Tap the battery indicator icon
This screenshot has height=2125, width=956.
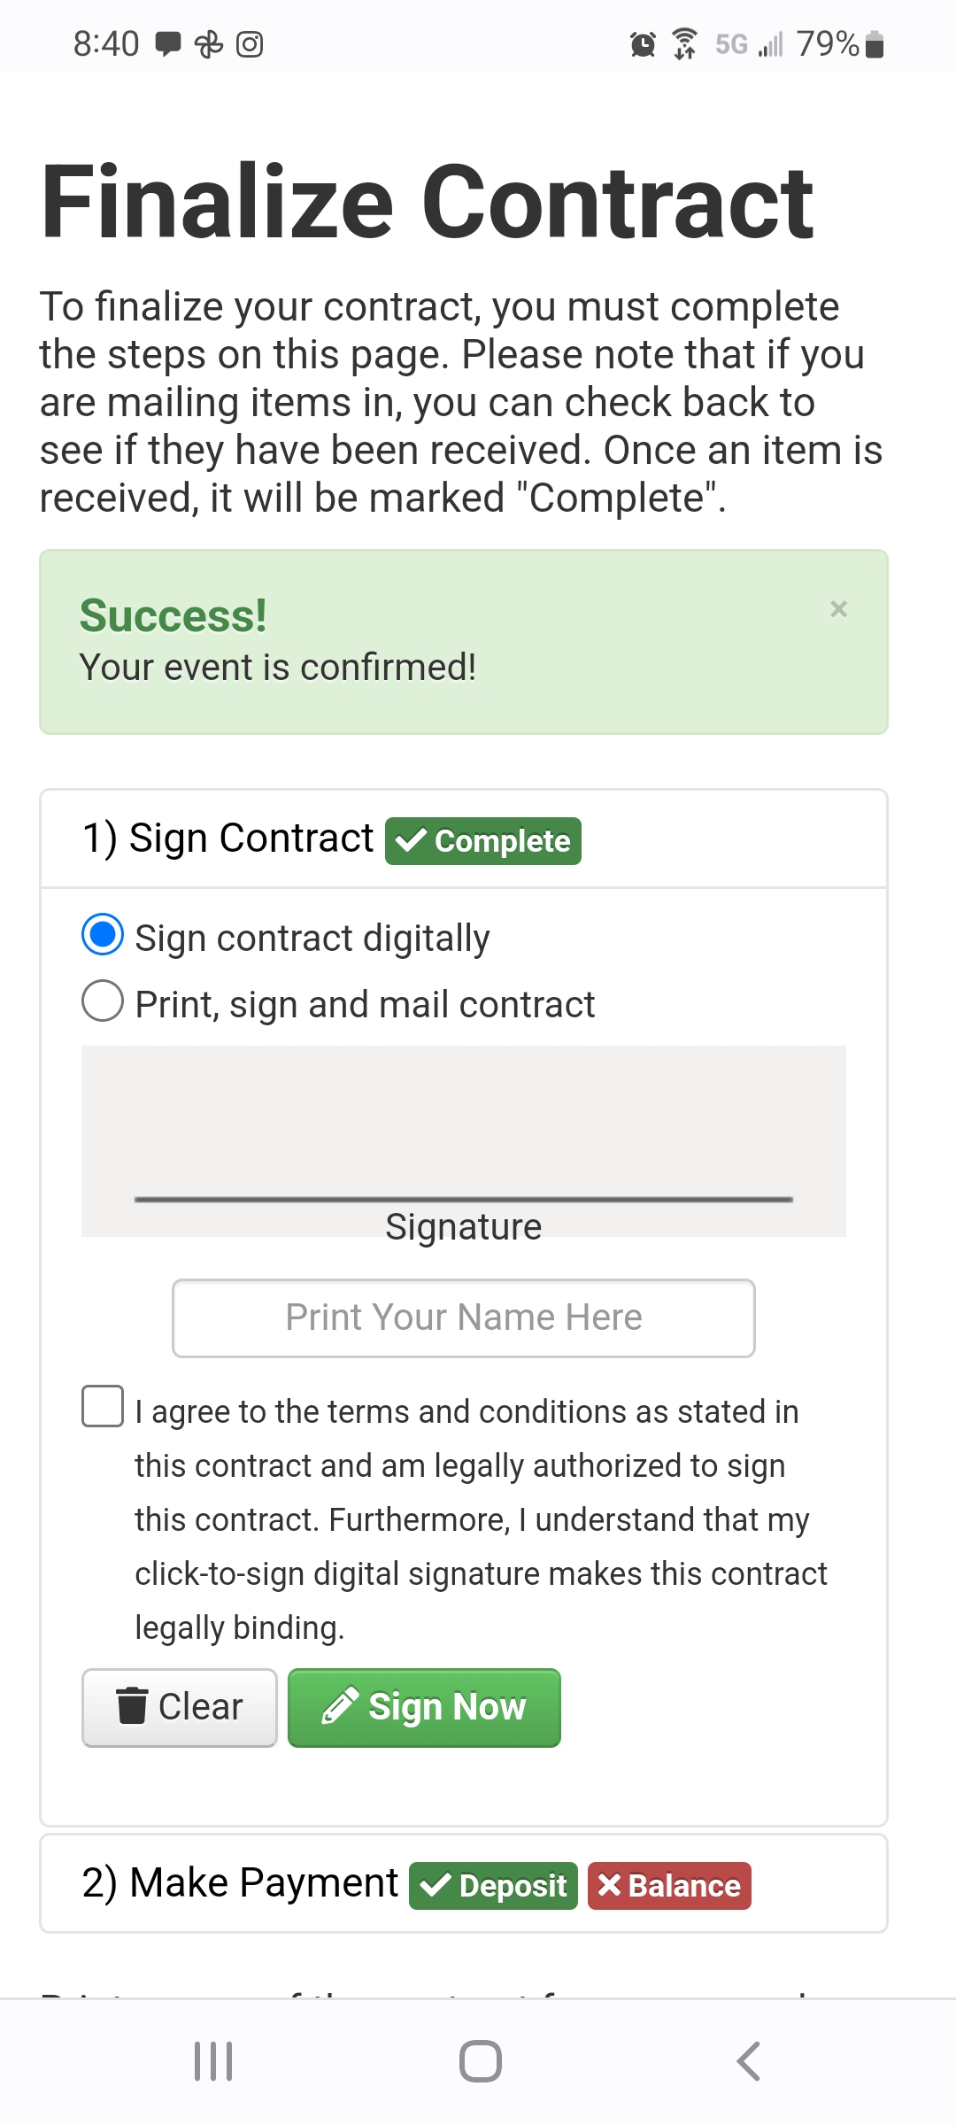pos(875,44)
